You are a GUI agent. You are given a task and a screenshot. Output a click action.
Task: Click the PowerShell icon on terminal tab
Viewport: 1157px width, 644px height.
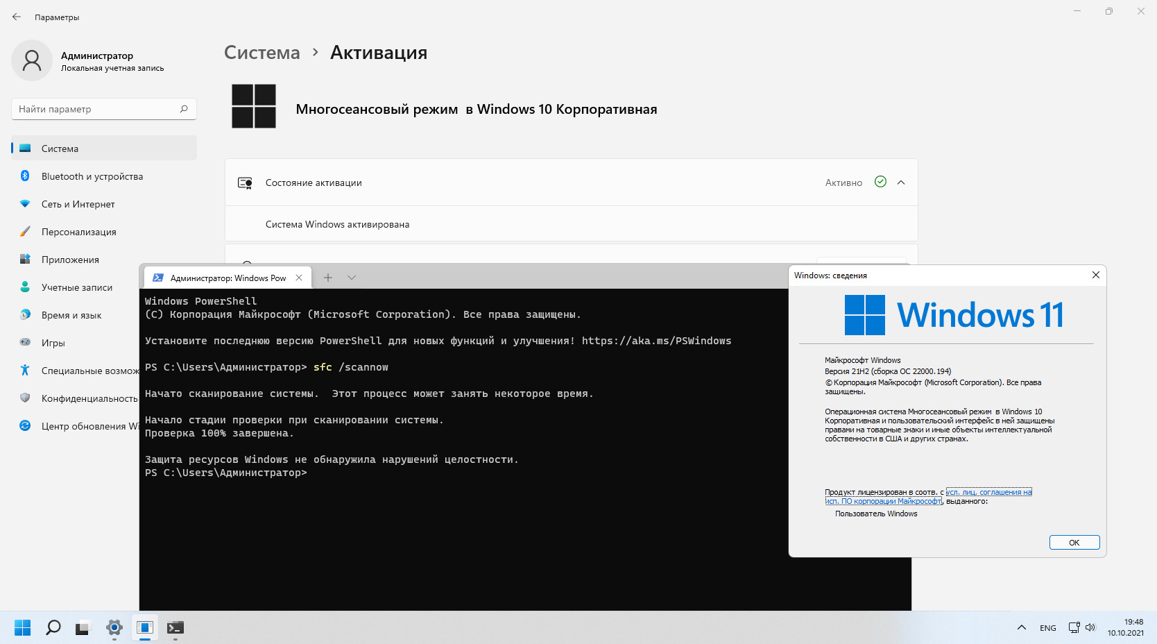158,278
